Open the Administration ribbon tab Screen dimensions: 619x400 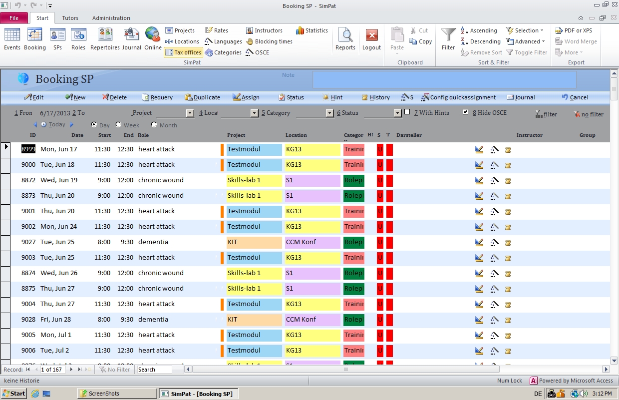pos(111,18)
